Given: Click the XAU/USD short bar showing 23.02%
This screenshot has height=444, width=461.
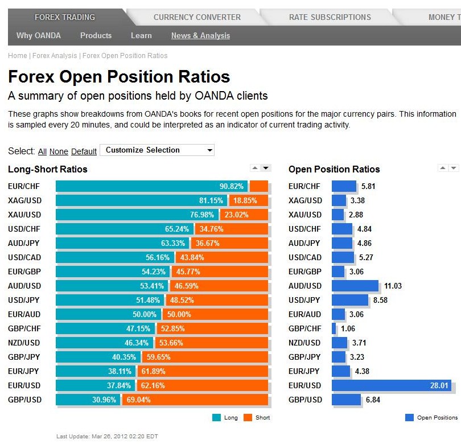Looking at the screenshot, I should (244, 215).
